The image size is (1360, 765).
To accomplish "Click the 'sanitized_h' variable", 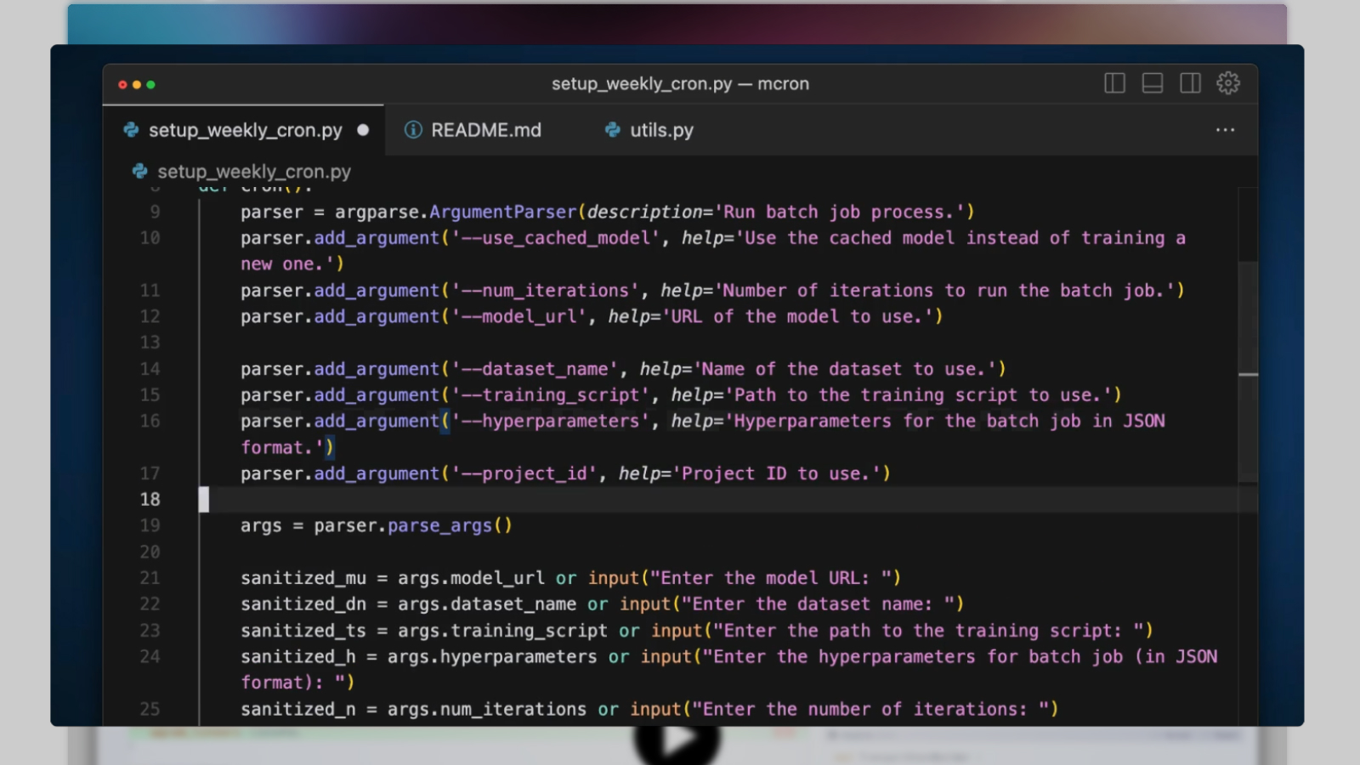I will click(x=298, y=657).
